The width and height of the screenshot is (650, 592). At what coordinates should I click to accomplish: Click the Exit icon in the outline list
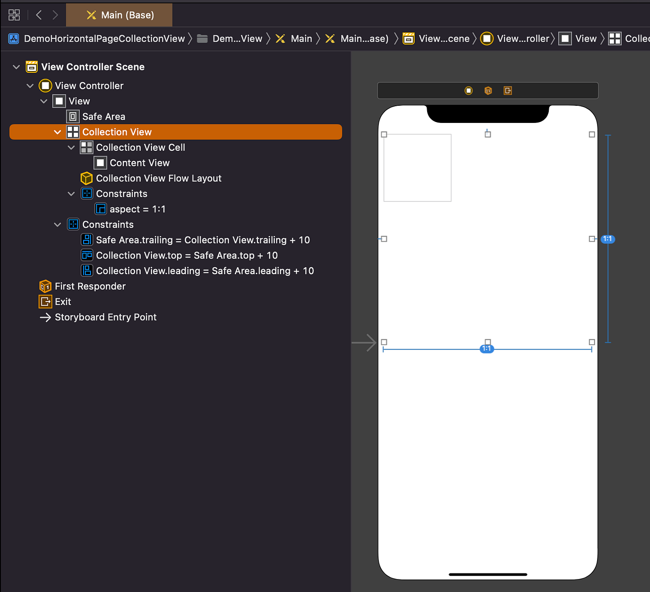tap(45, 302)
